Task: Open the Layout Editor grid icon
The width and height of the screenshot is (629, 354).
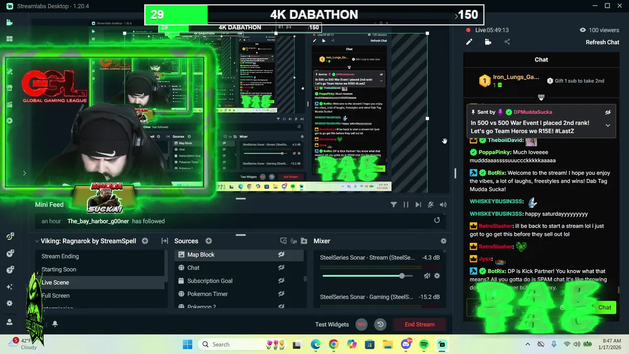Action: click(x=9, y=39)
